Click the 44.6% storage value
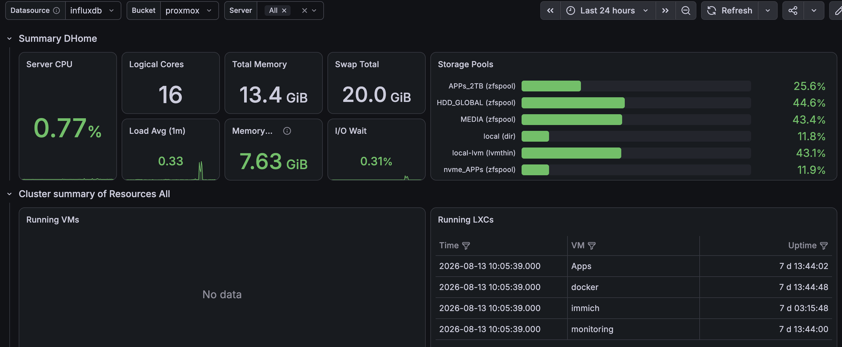This screenshot has width=842, height=347. (809, 103)
